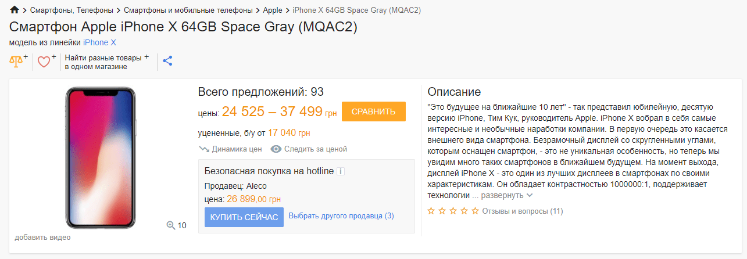Click the five-star rating row
The image size is (747, 259).
coord(453,211)
